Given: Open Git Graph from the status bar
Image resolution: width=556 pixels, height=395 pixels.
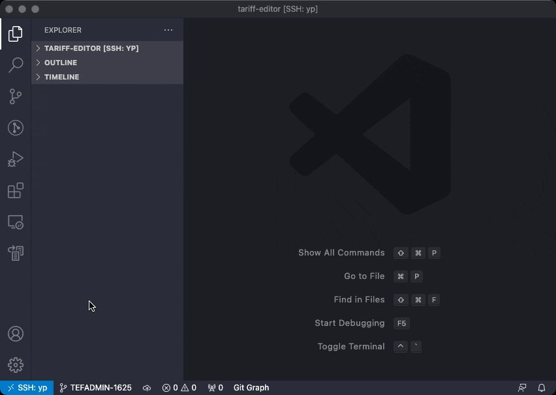Looking at the screenshot, I should point(251,387).
